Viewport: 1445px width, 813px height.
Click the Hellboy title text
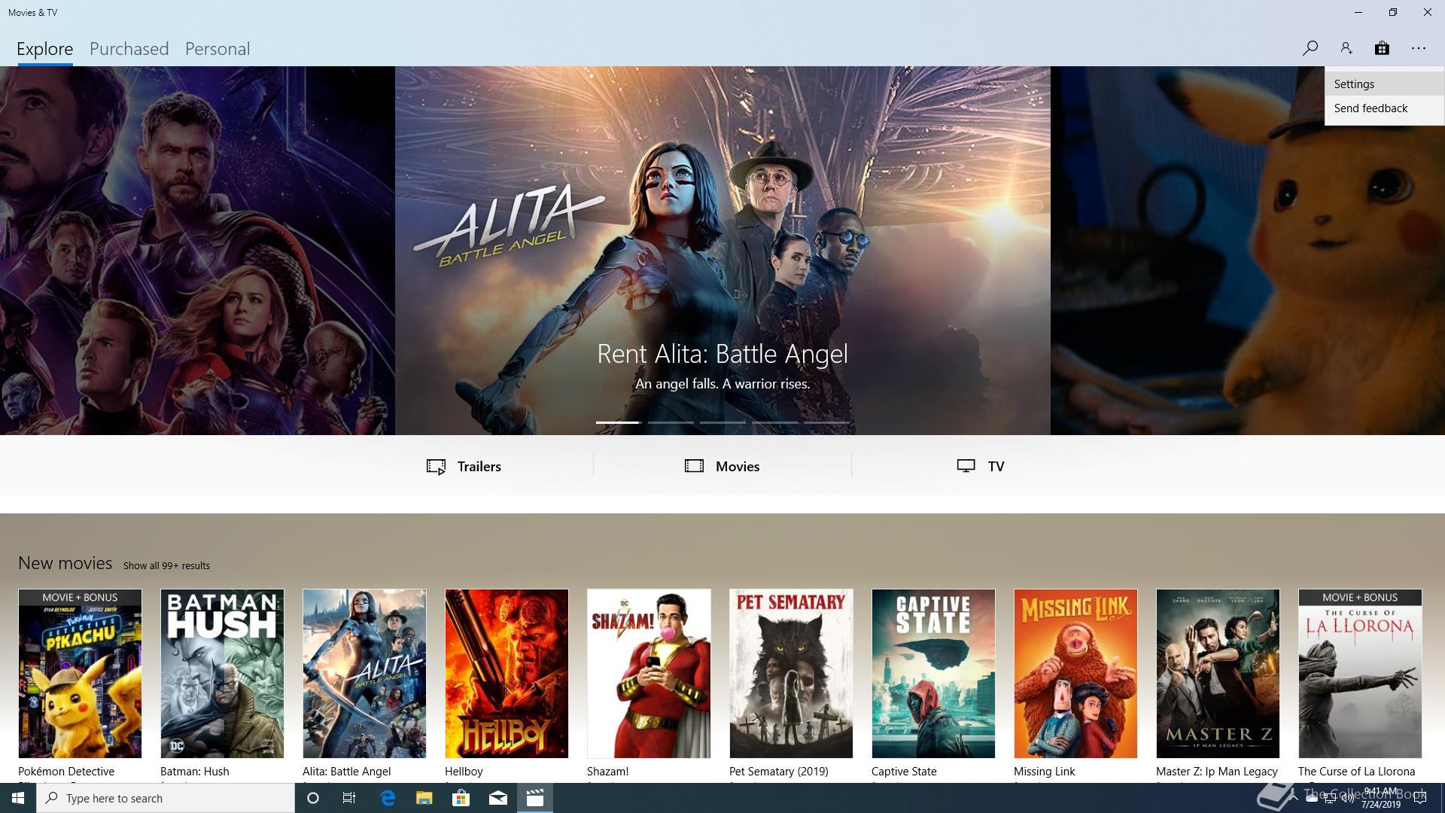pos(464,772)
